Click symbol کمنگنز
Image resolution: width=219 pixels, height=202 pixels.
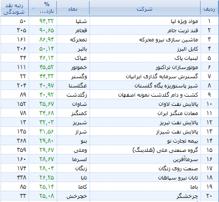[79, 114]
